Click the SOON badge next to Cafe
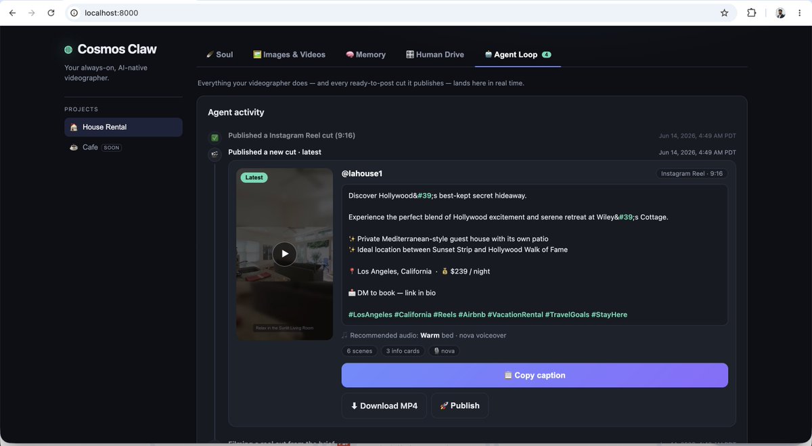 point(112,148)
